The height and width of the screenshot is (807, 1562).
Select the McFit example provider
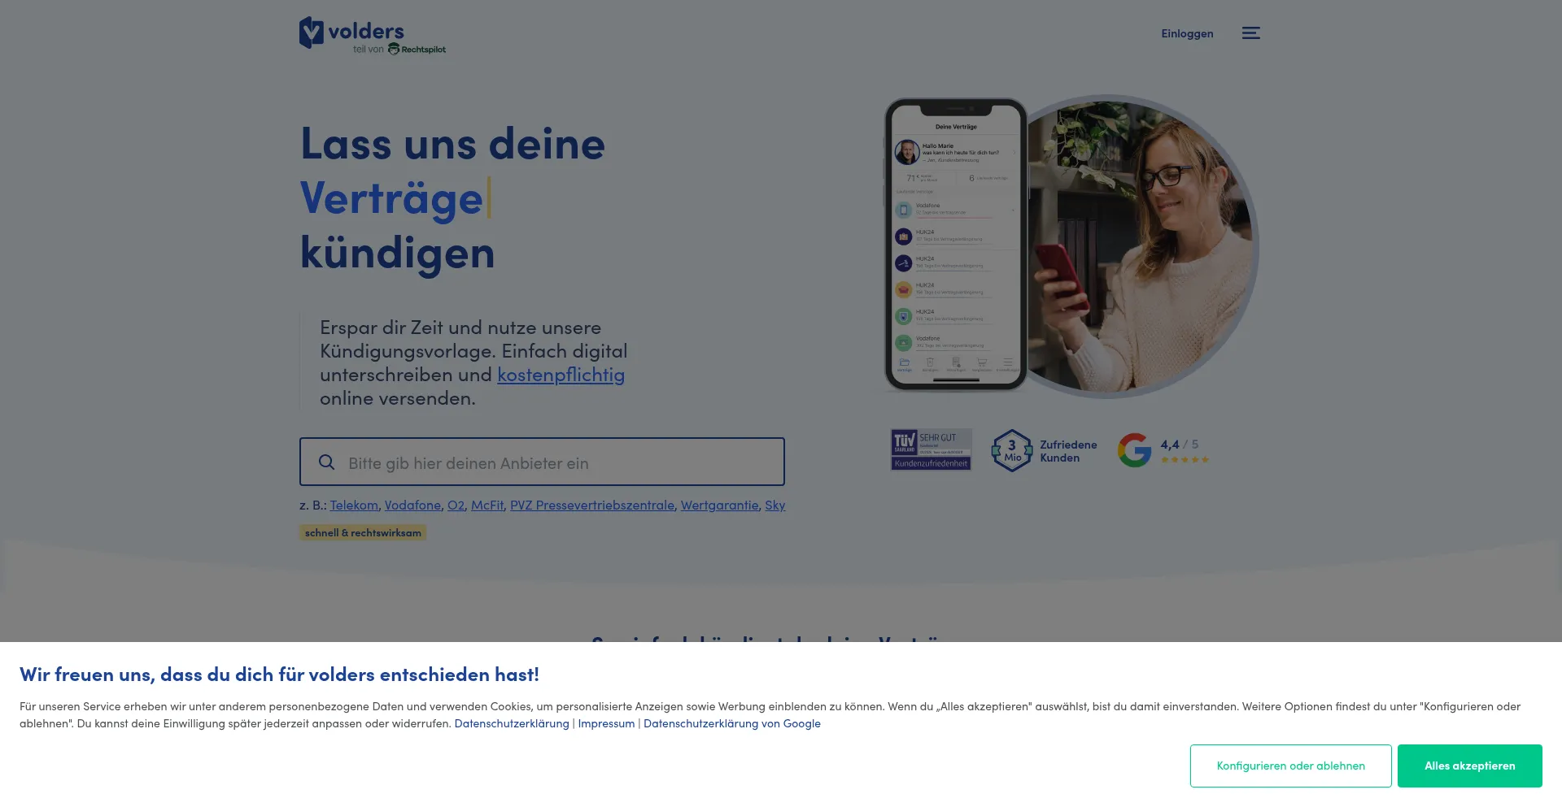click(x=486, y=505)
